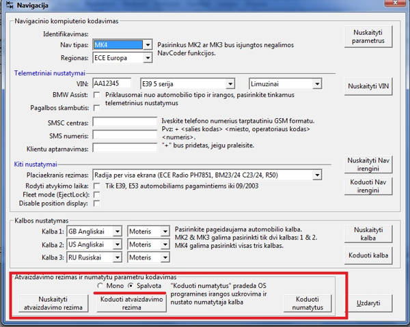Image resolution: width=410 pixels, height=327 pixels.
Task: Open the Kalba 1 language dropdown
Action: coord(117,231)
